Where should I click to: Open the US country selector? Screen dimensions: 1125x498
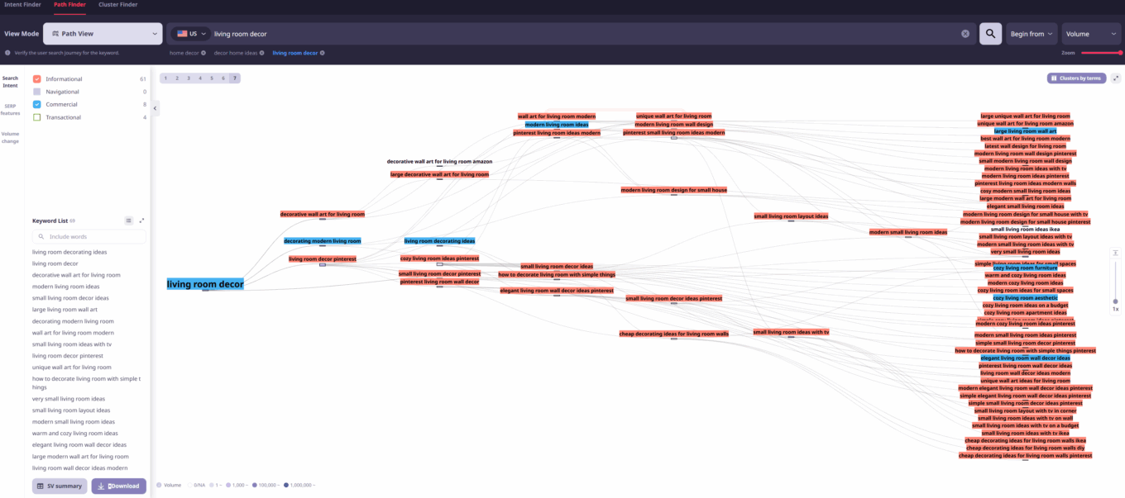click(191, 34)
